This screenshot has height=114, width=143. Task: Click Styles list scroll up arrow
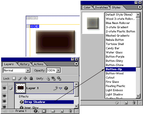[138, 15]
